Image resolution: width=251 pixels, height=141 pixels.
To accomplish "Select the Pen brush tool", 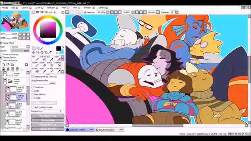I will pos(35,58).
